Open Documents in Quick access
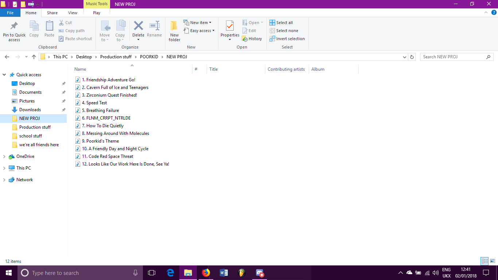This screenshot has height=280, width=498. [x=30, y=92]
